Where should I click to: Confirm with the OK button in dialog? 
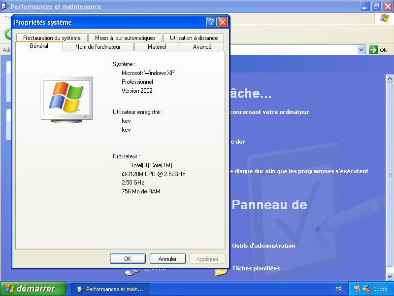point(128,259)
